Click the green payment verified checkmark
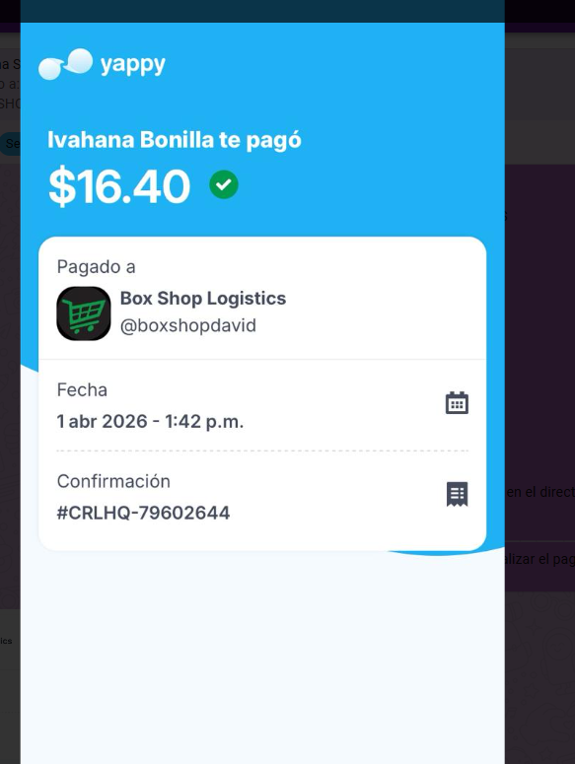 (224, 184)
